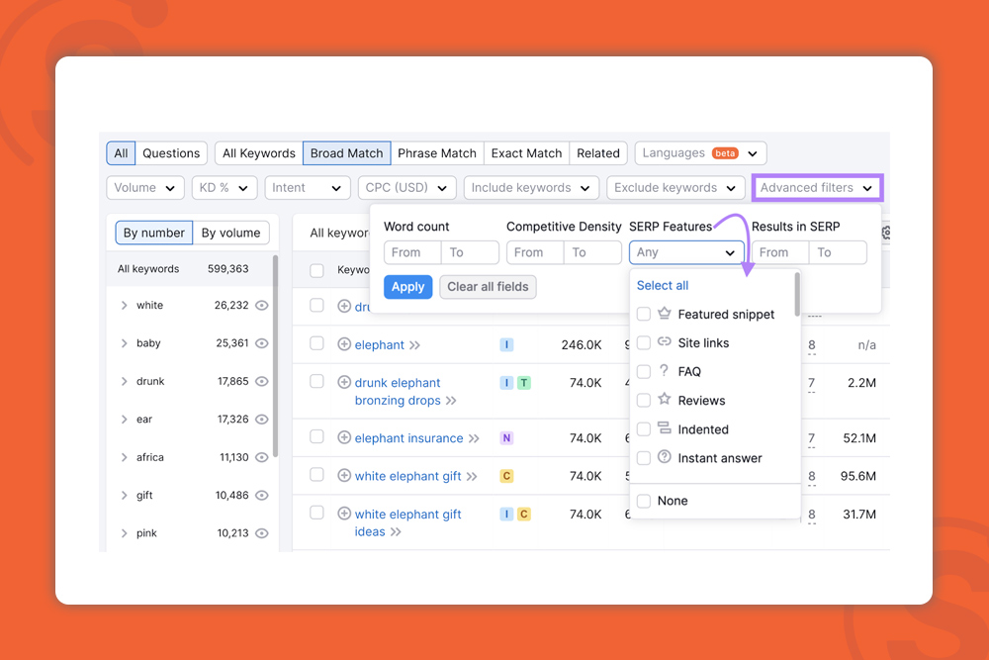Check the Featured snippet checkbox
Image resolution: width=989 pixels, height=660 pixels.
point(644,315)
